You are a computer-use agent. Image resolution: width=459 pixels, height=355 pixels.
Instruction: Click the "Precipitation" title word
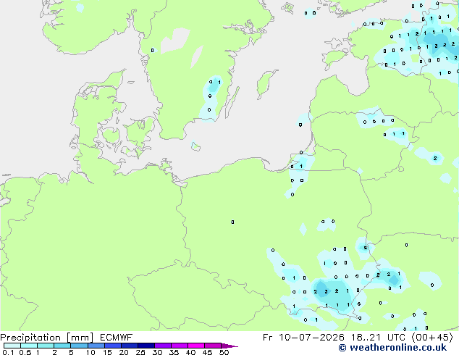30,338
